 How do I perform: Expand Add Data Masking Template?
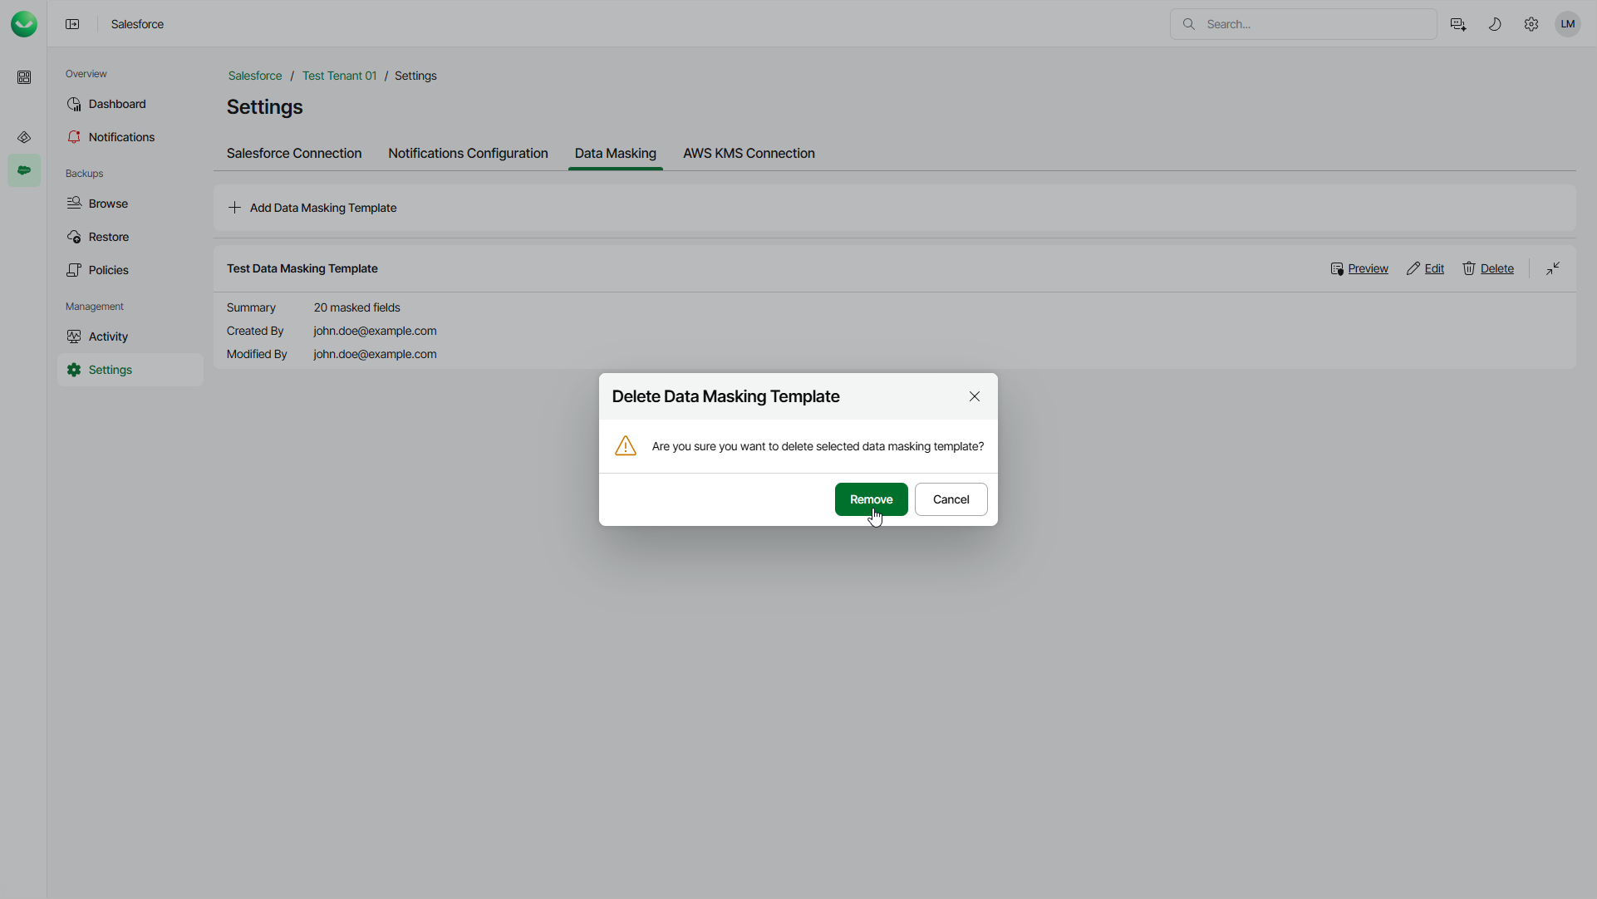313,208
